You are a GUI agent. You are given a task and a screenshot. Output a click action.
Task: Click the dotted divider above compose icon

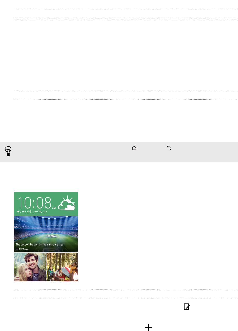125,299
